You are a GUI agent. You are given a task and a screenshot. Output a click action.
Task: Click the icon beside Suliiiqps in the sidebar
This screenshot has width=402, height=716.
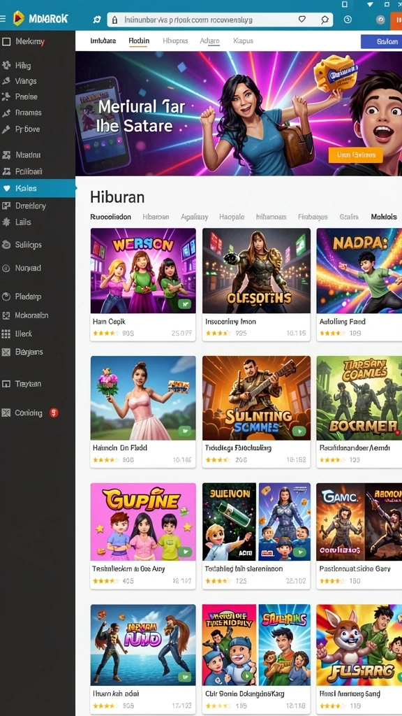(6, 245)
